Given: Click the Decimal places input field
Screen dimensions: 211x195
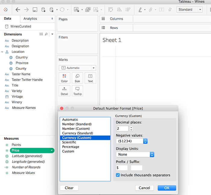Looking at the screenshot, I should pos(122,129).
